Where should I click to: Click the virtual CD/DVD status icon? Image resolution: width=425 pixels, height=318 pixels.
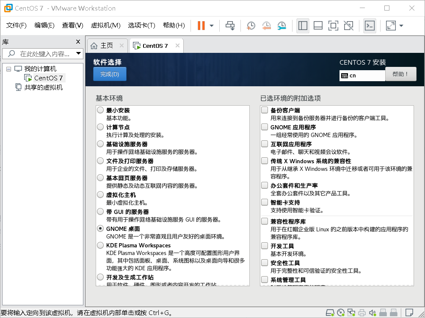point(341,313)
